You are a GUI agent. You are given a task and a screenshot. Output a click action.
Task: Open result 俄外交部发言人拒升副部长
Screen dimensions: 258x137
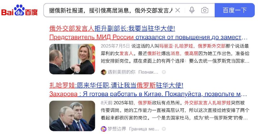(x=112, y=29)
